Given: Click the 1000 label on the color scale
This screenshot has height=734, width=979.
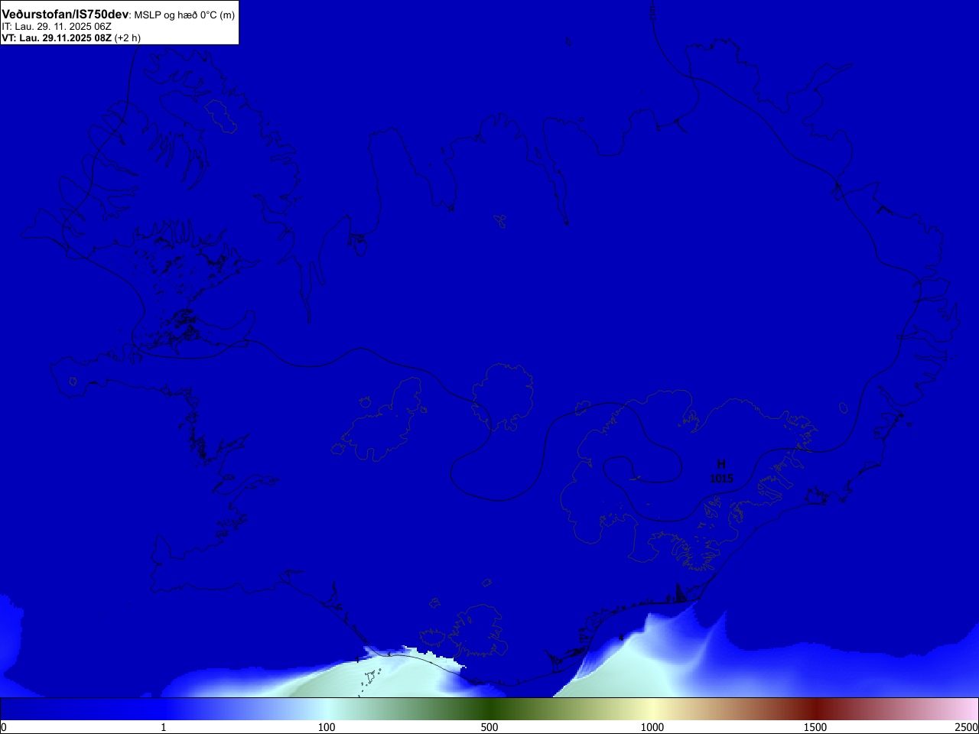Looking at the screenshot, I should pos(652,727).
